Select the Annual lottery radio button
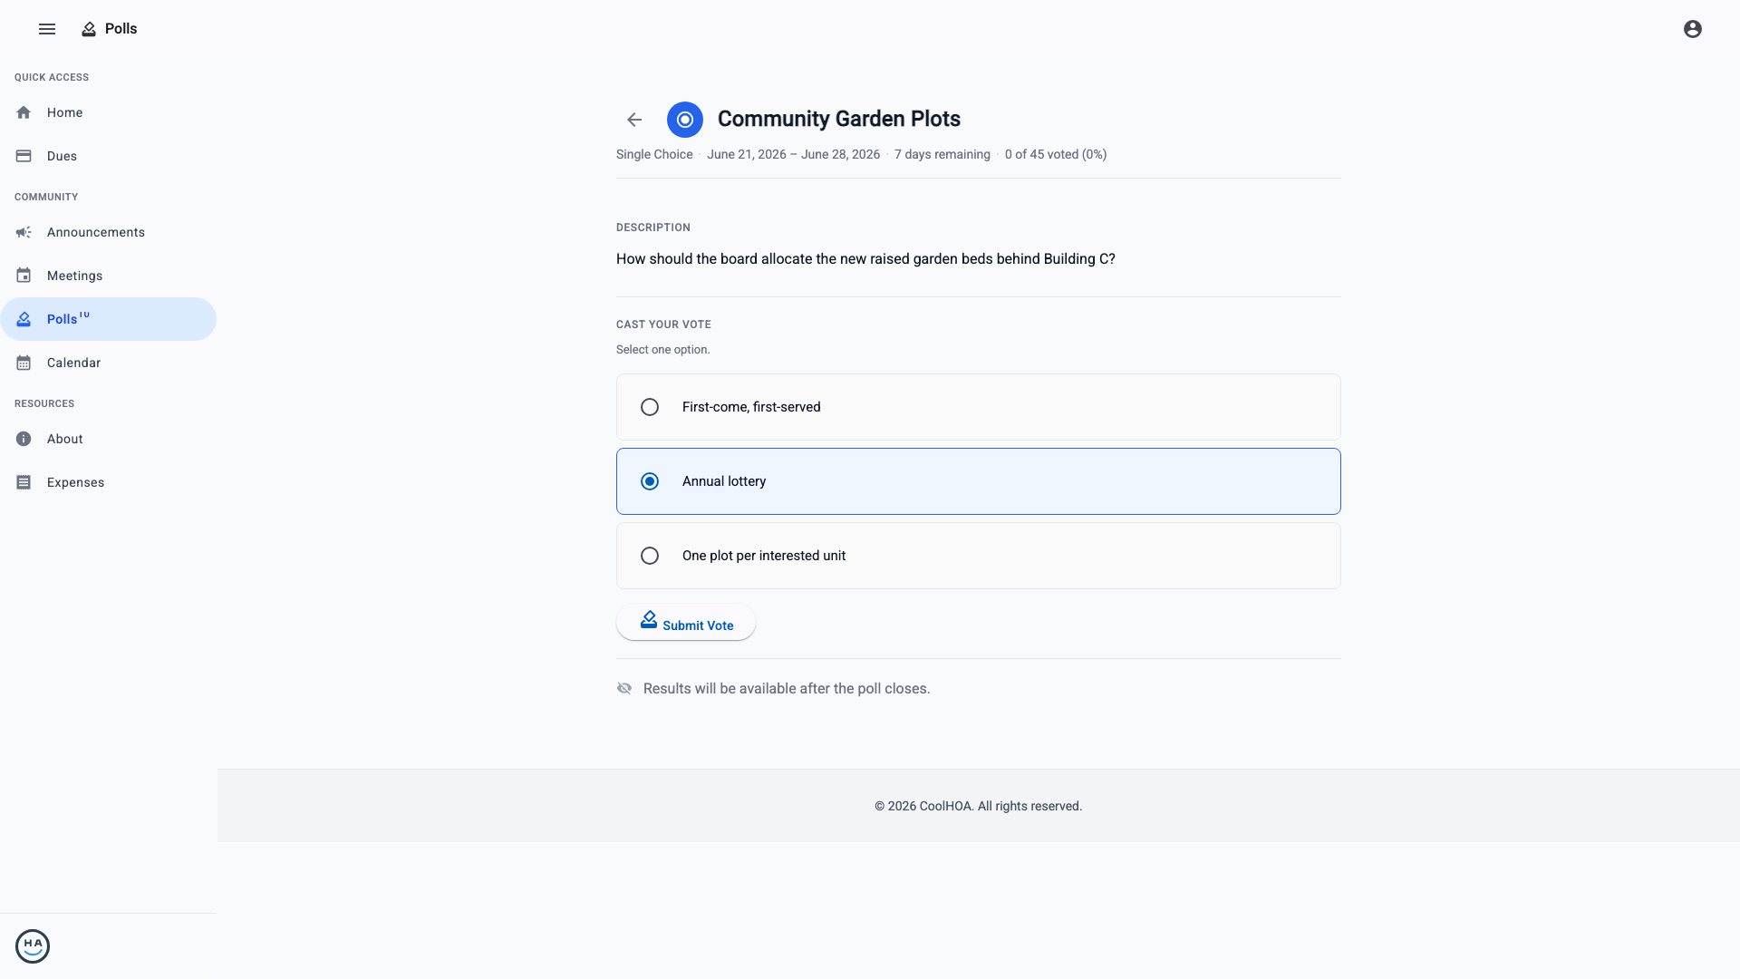The width and height of the screenshot is (1740, 979). (650, 481)
